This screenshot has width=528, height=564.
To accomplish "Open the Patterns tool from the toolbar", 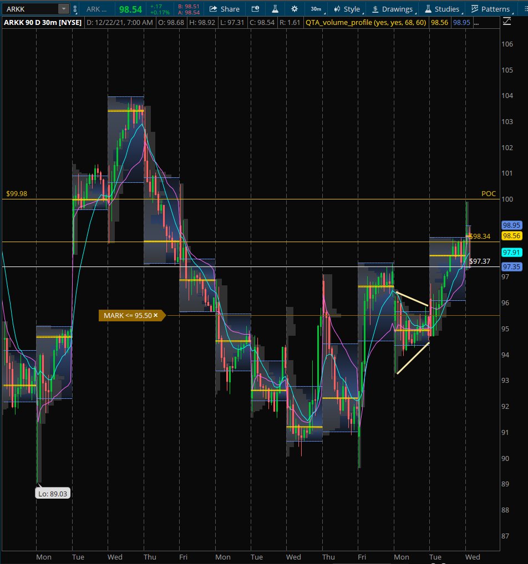I will 490,9.
